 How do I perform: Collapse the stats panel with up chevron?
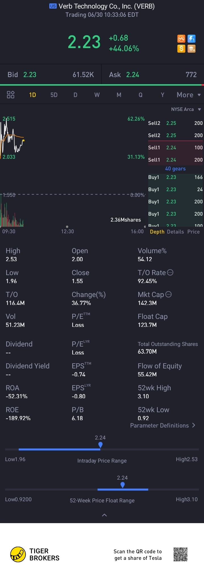(104, 515)
